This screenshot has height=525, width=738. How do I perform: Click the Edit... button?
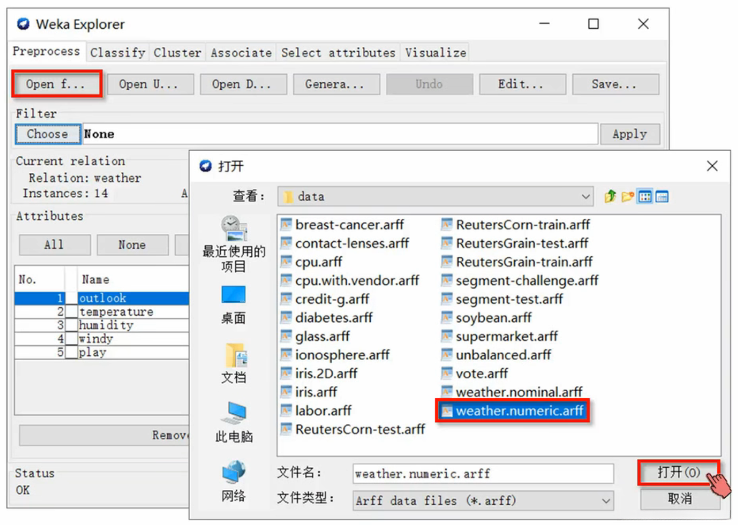pyautogui.click(x=522, y=84)
